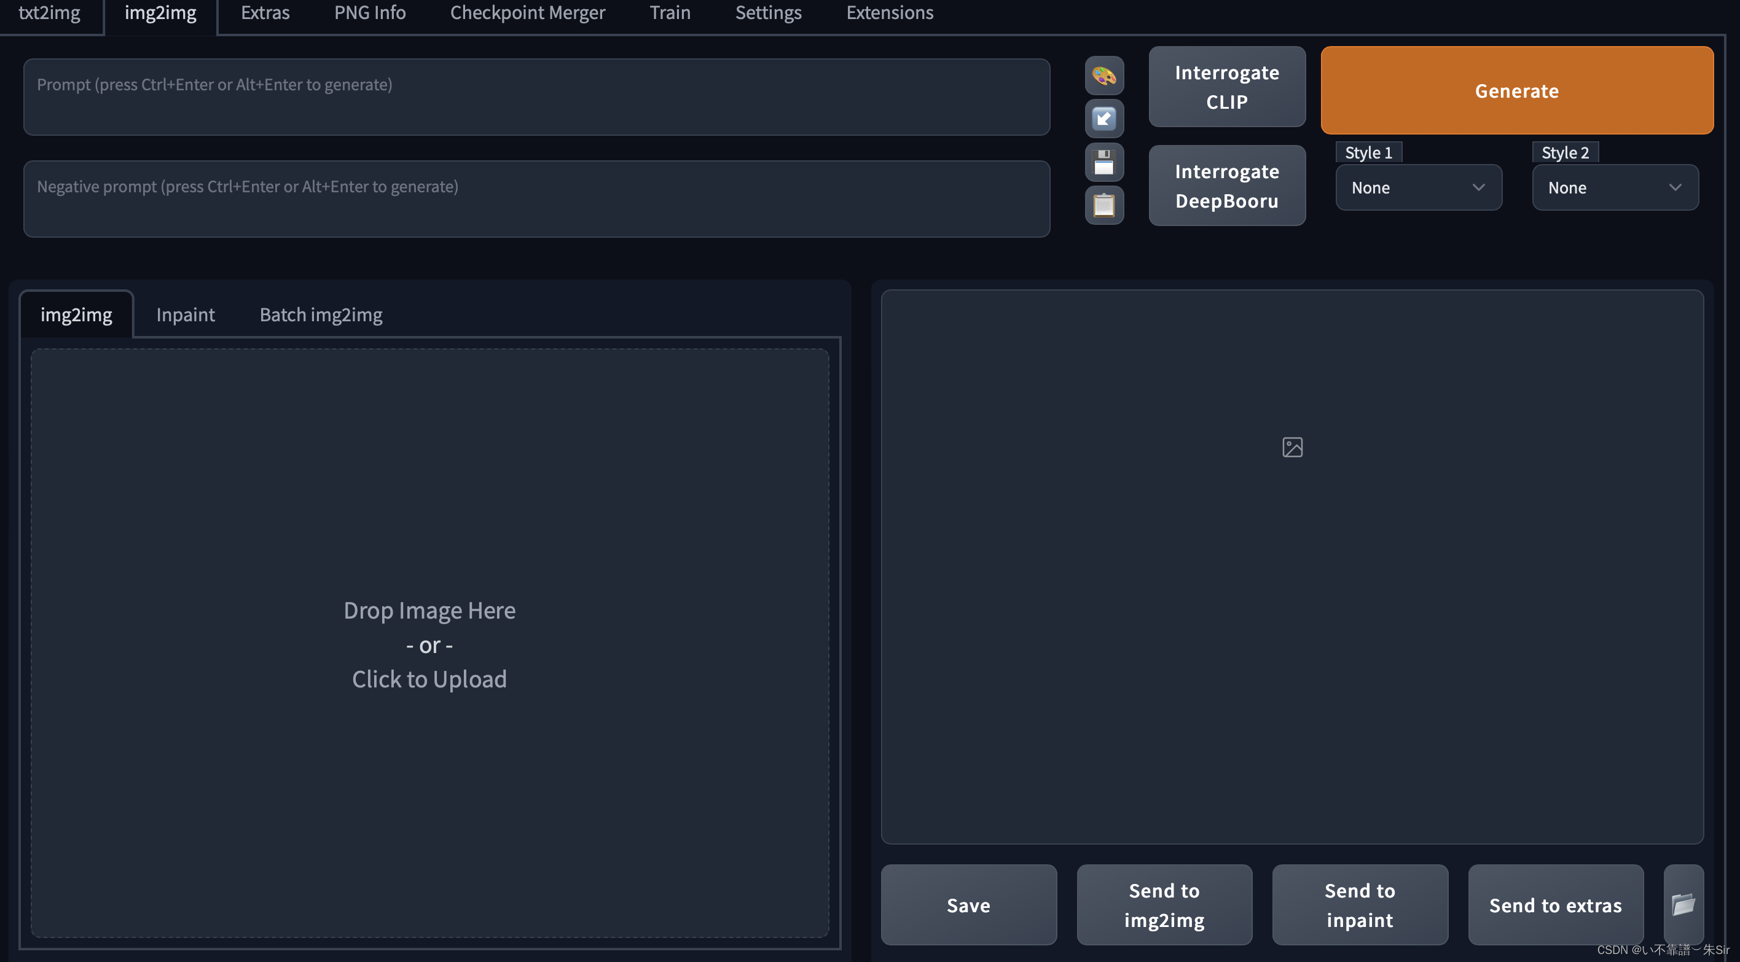Click the artist palette icon button

coord(1103,76)
